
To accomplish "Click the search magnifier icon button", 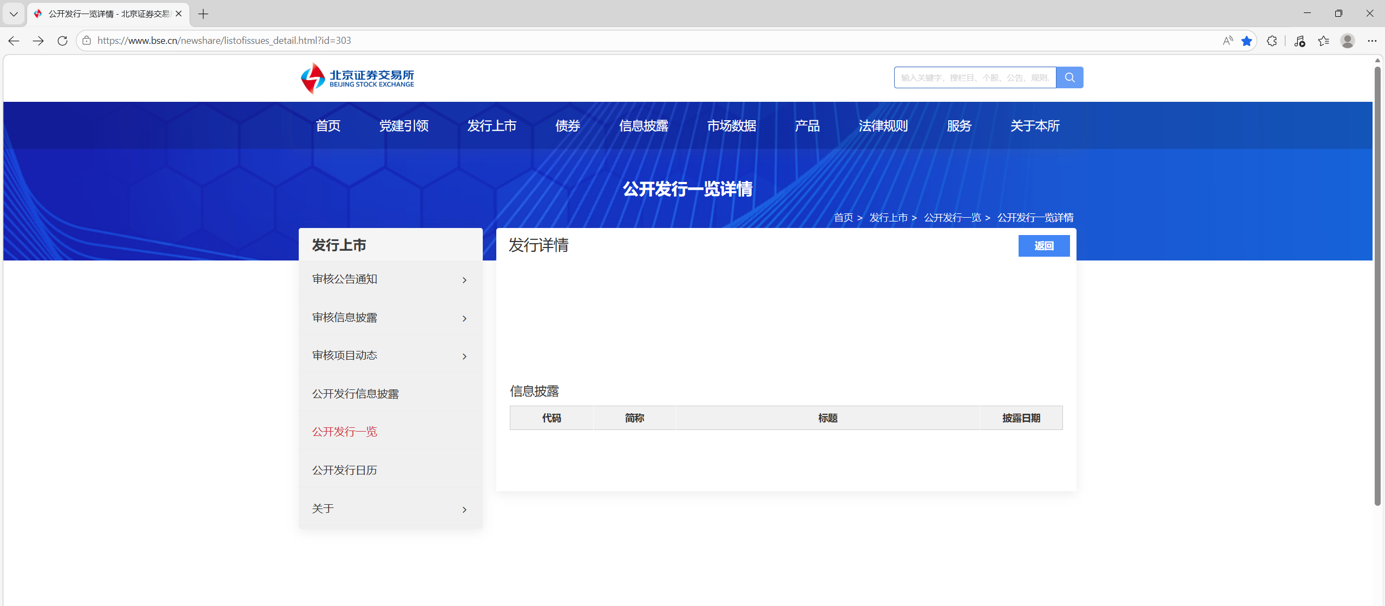I will (1069, 77).
